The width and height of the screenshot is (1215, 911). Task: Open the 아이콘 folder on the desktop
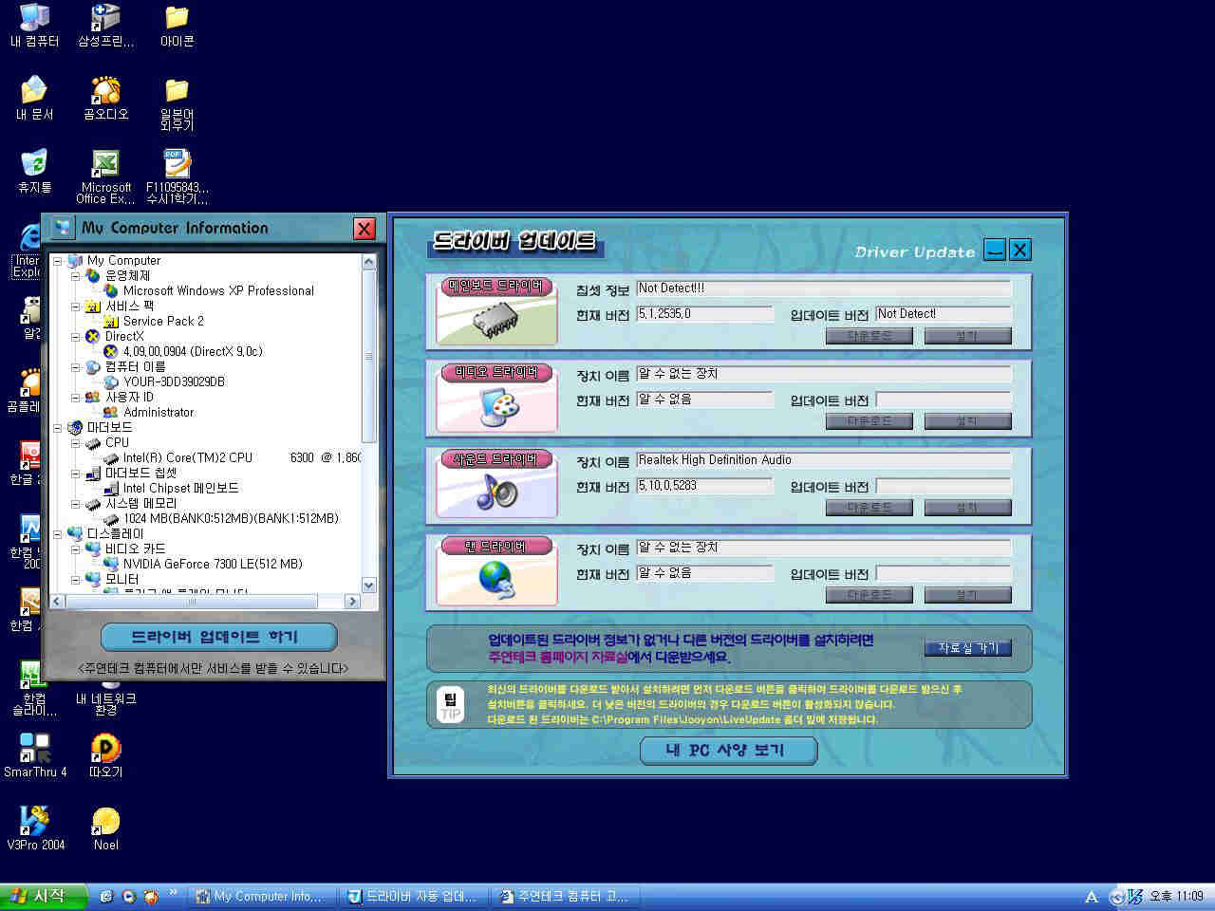click(177, 25)
